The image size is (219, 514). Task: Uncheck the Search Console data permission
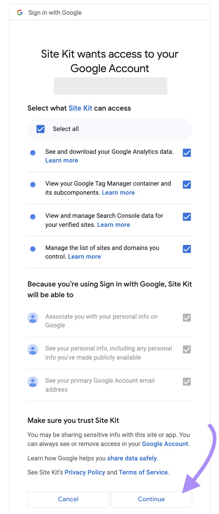[x=187, y=217]
